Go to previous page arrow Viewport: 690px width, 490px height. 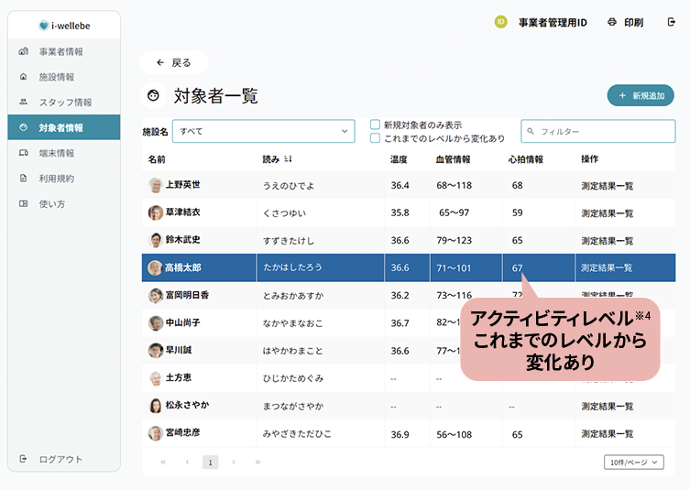tap(188, 462)
